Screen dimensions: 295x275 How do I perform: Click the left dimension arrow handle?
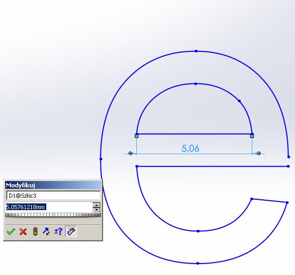pyautogui.click(x=130, y=154)
